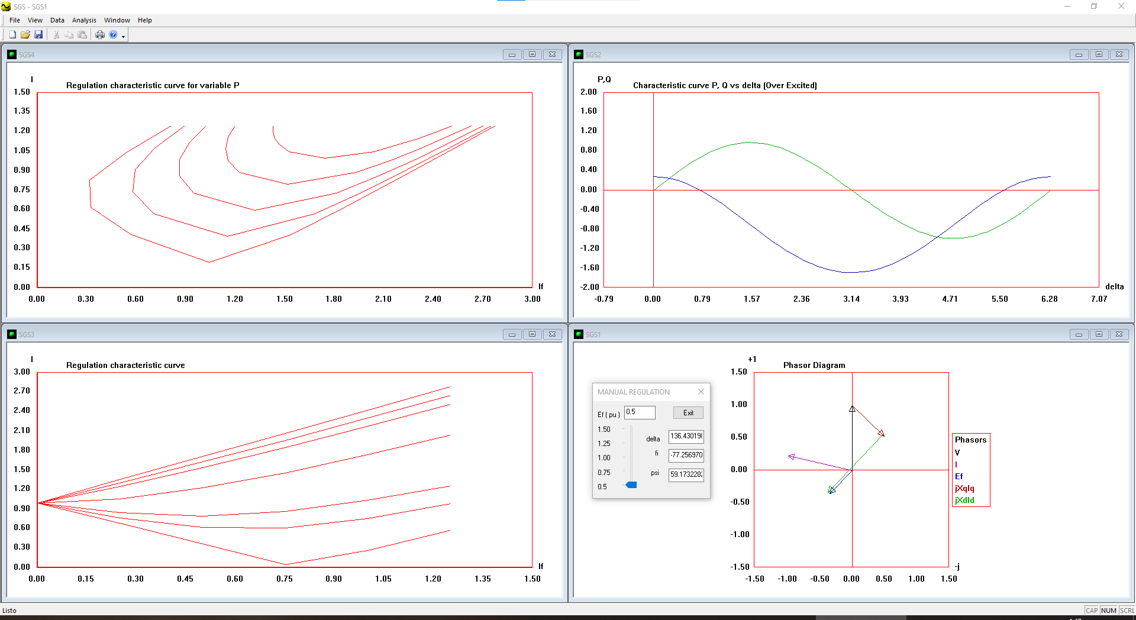Click the CAP status bar indicator
This screenshot has height=620, width=1136.
click(x=1092, y=611)
